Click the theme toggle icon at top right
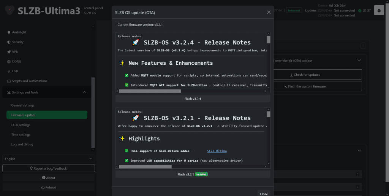The width and height of the screenshot is (389, 196). point(379,10)
